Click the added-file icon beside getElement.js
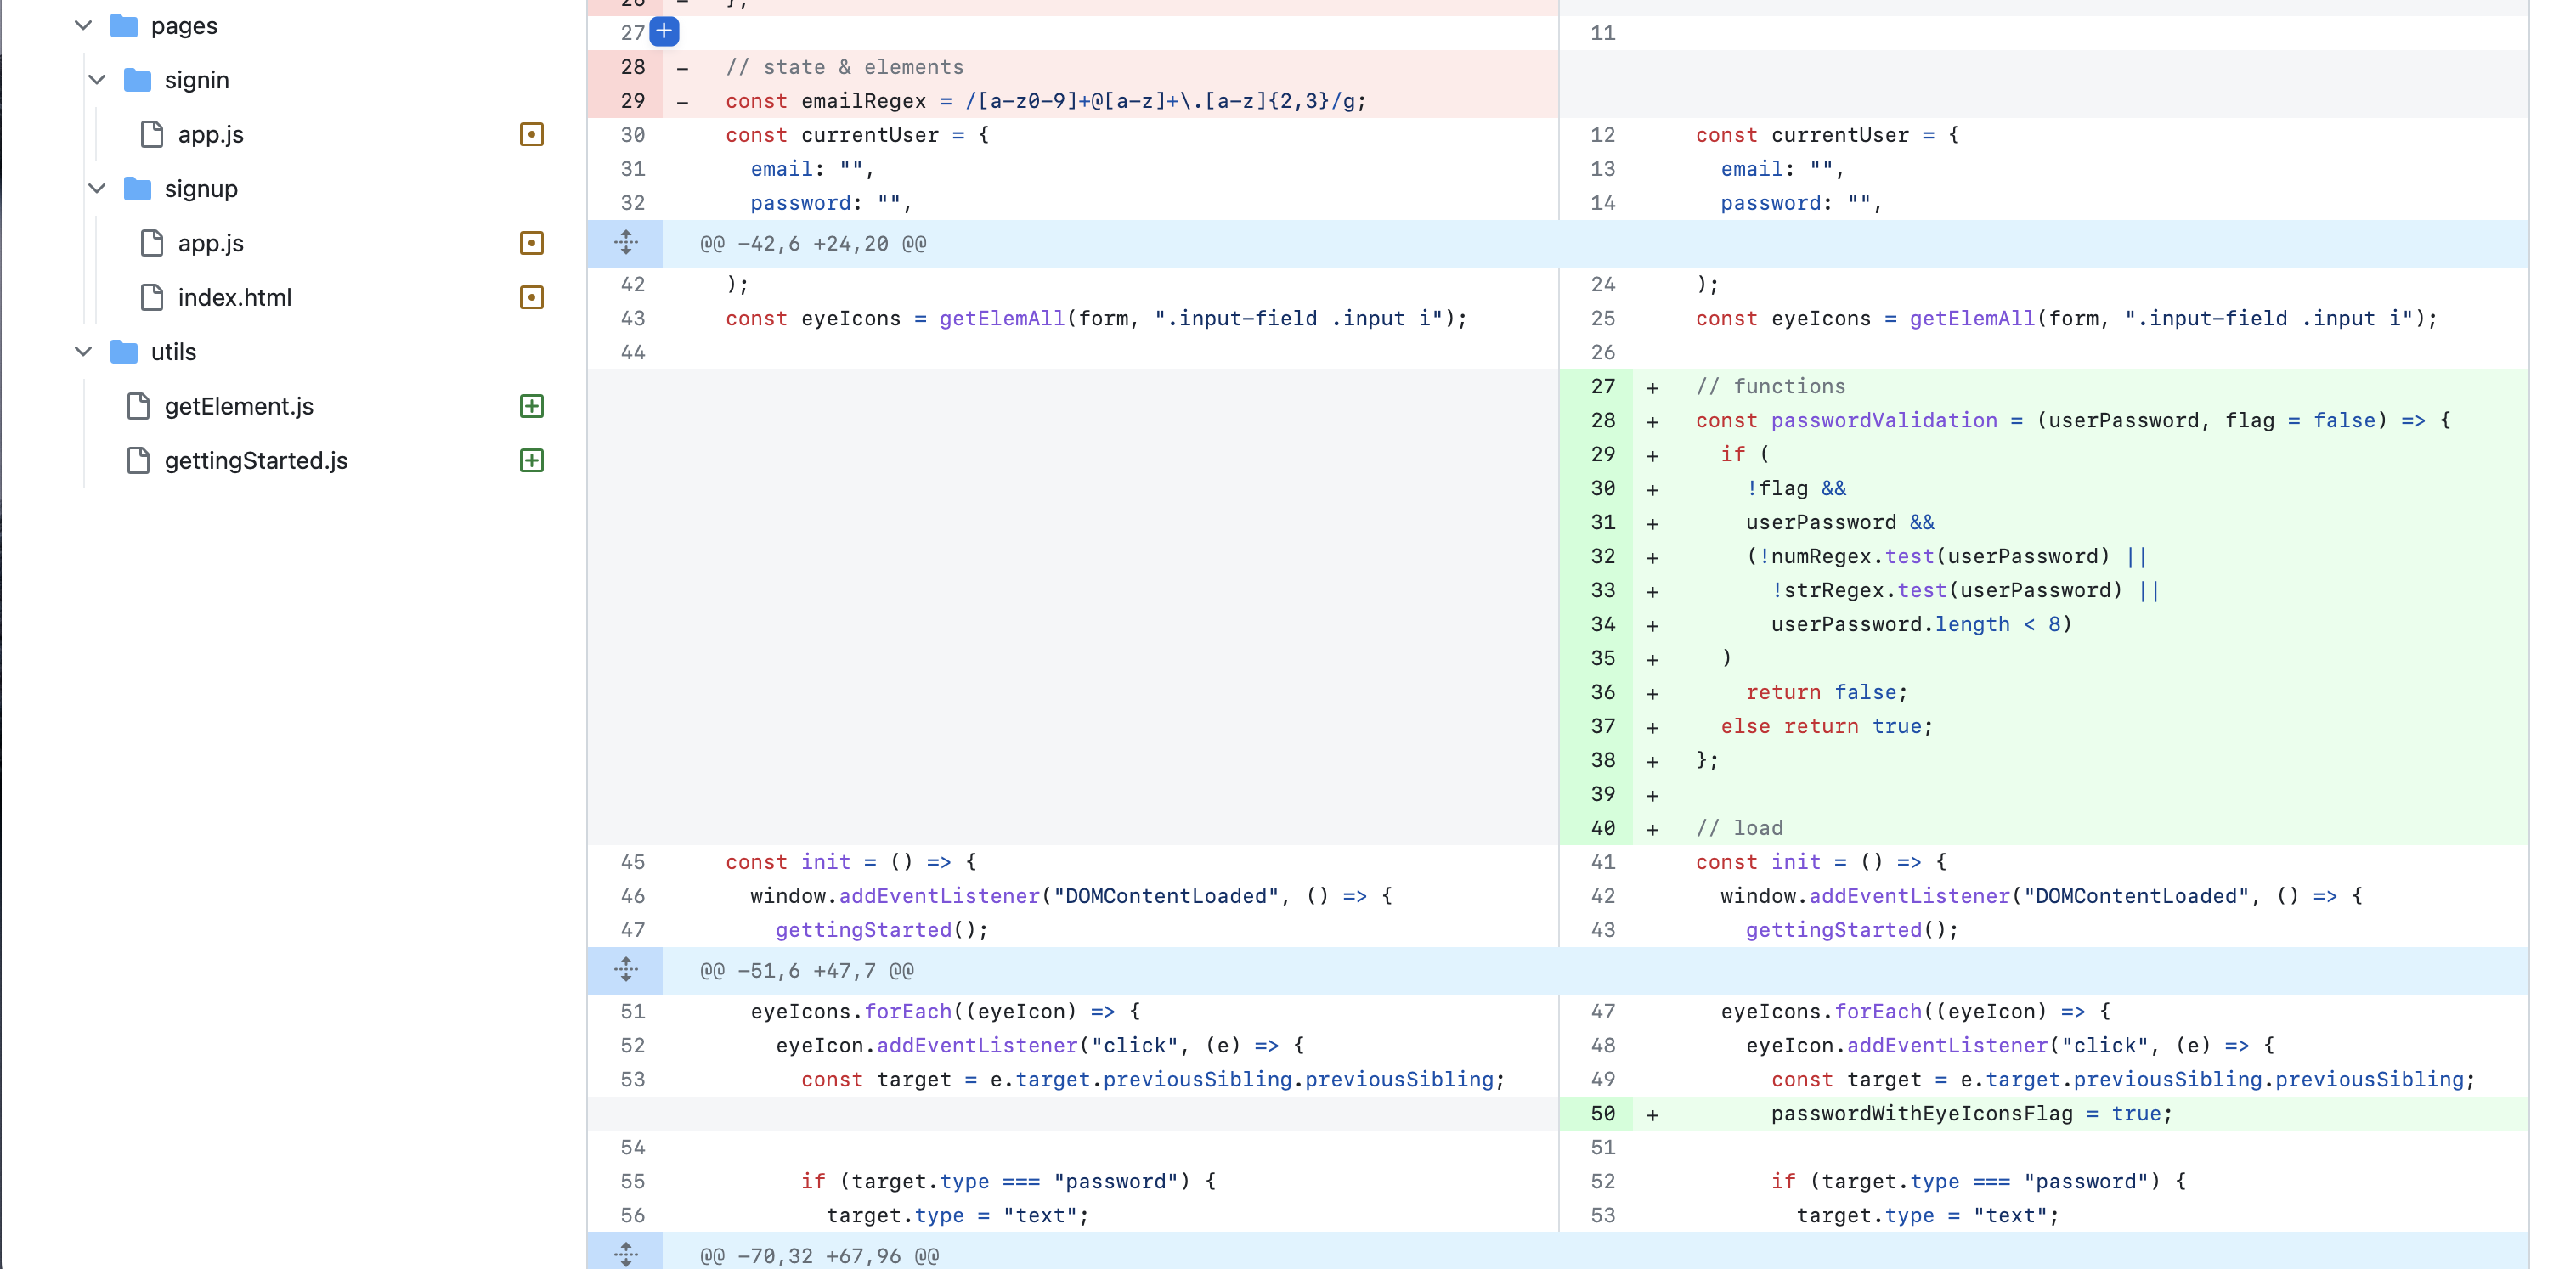This screenshot has height=1269, width=2576. point(532,406)
